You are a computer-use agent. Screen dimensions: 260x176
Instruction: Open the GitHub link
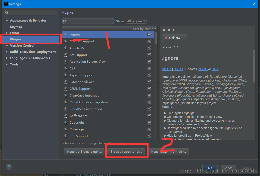(167, 69)
